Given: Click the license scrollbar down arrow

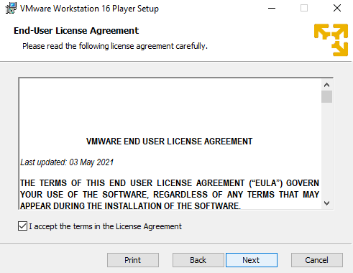Looking at the screenshot, I should pyautogui.click(x=326, y=203).
